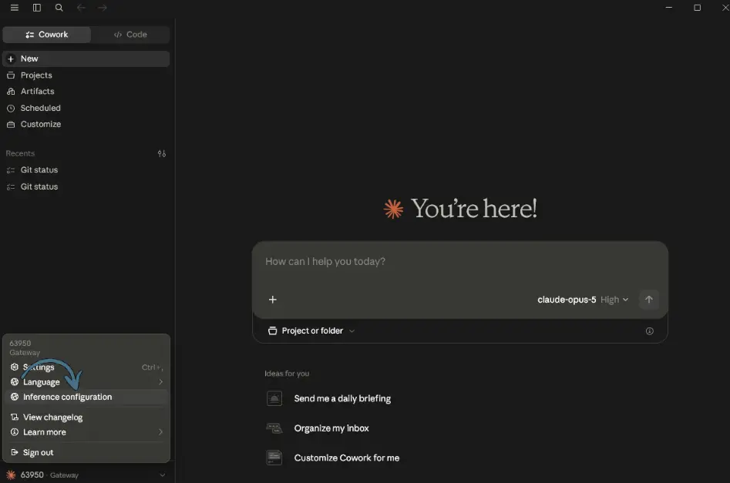Click the Scheduled clock icon
This screenshot has height=483, width=730.
pos(11,109)
